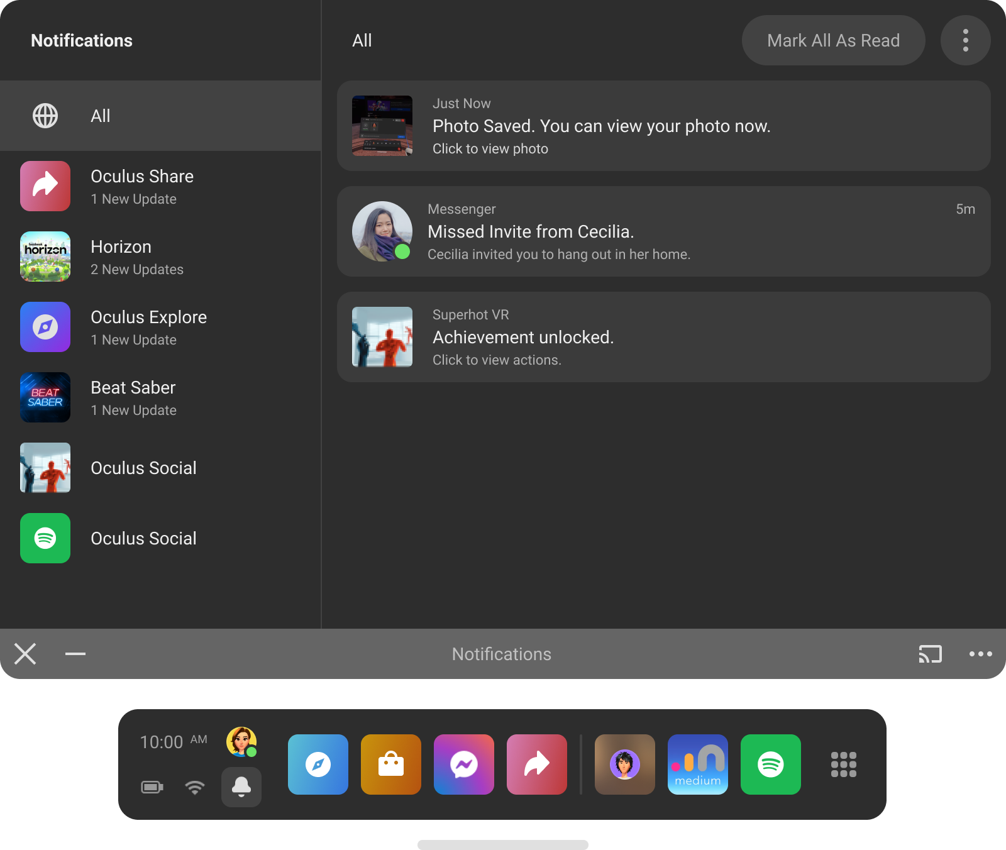Open the ellipsis menu in the window bar
This screenshot has width=1006, height=850.
(x=981, y=654)
